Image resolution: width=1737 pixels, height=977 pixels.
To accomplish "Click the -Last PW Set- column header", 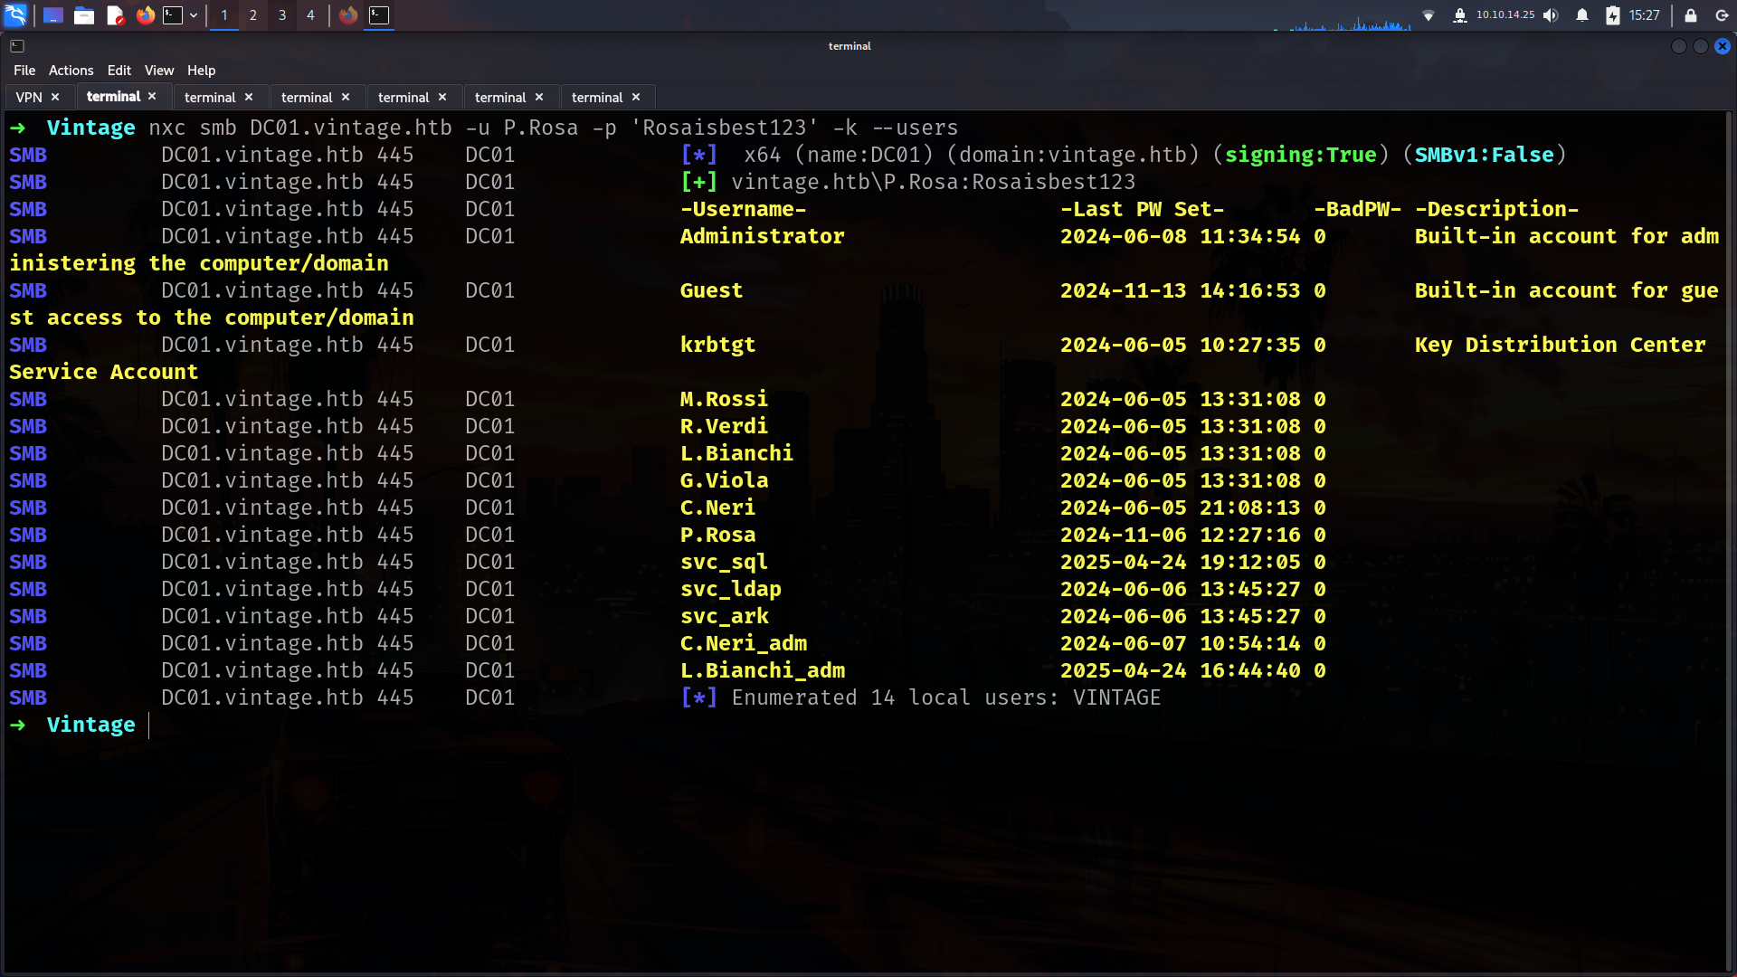I will point(1142,209).
